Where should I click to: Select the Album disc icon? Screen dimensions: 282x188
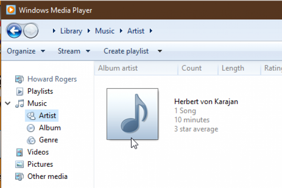point(31,128)
